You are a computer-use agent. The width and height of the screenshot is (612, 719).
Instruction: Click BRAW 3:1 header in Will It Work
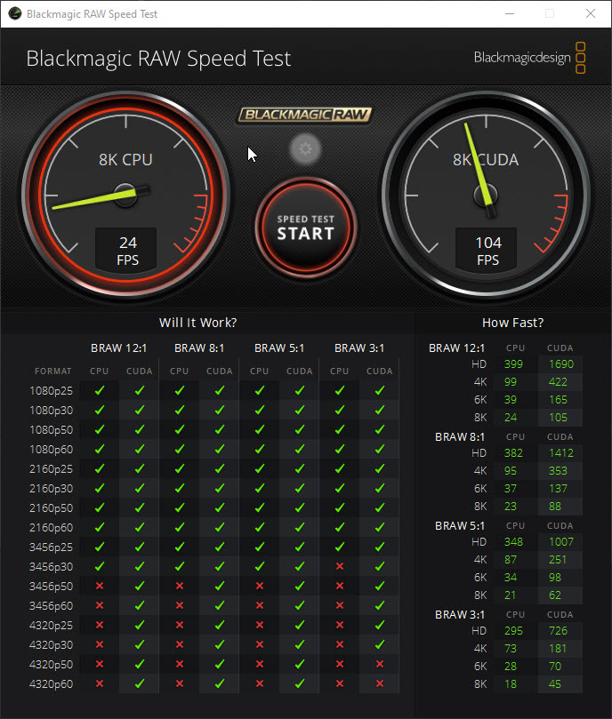click(x=359, y=348)
